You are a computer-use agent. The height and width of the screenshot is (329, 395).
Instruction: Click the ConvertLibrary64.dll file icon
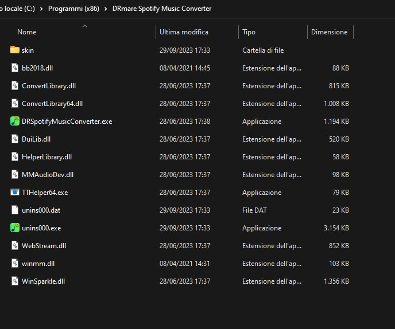pyautogui.click(x=15, y=103)
